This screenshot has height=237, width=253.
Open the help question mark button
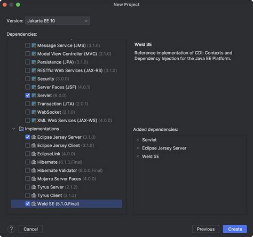11,229
